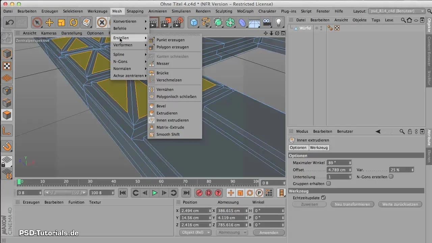432x243 pixels.
Task: Select the Phong tag on Würfel
Action: pyautogui.click(x=330, y=28)
